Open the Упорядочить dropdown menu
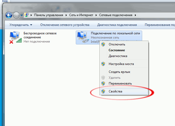 tap(21, 25)
